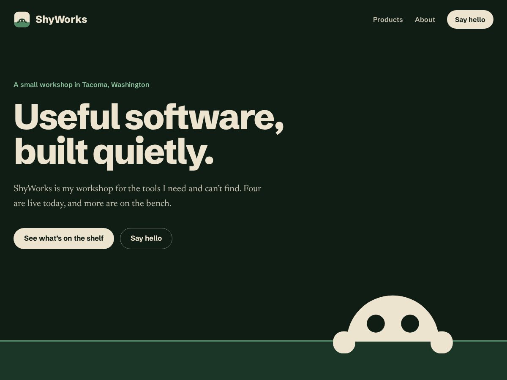Image resolution: width=507 pixels, height=380 pixels.
Task: Click the peeking mascot illustration
Action: 393,324
